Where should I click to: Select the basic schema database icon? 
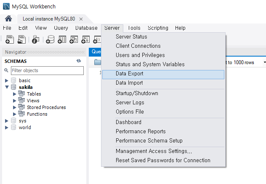click(13, 80)
